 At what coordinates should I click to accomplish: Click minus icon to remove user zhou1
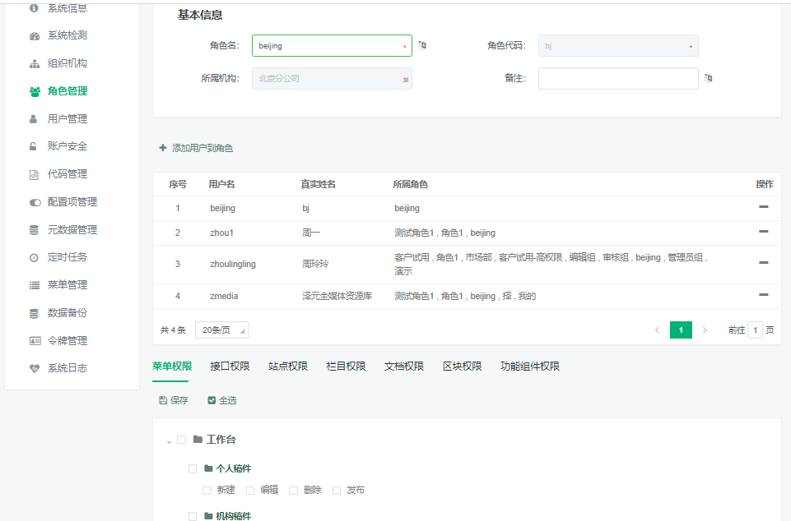(763, 233)
